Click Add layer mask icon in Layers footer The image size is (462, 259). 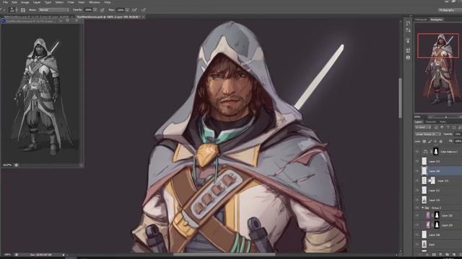click(x=434, y=255)
